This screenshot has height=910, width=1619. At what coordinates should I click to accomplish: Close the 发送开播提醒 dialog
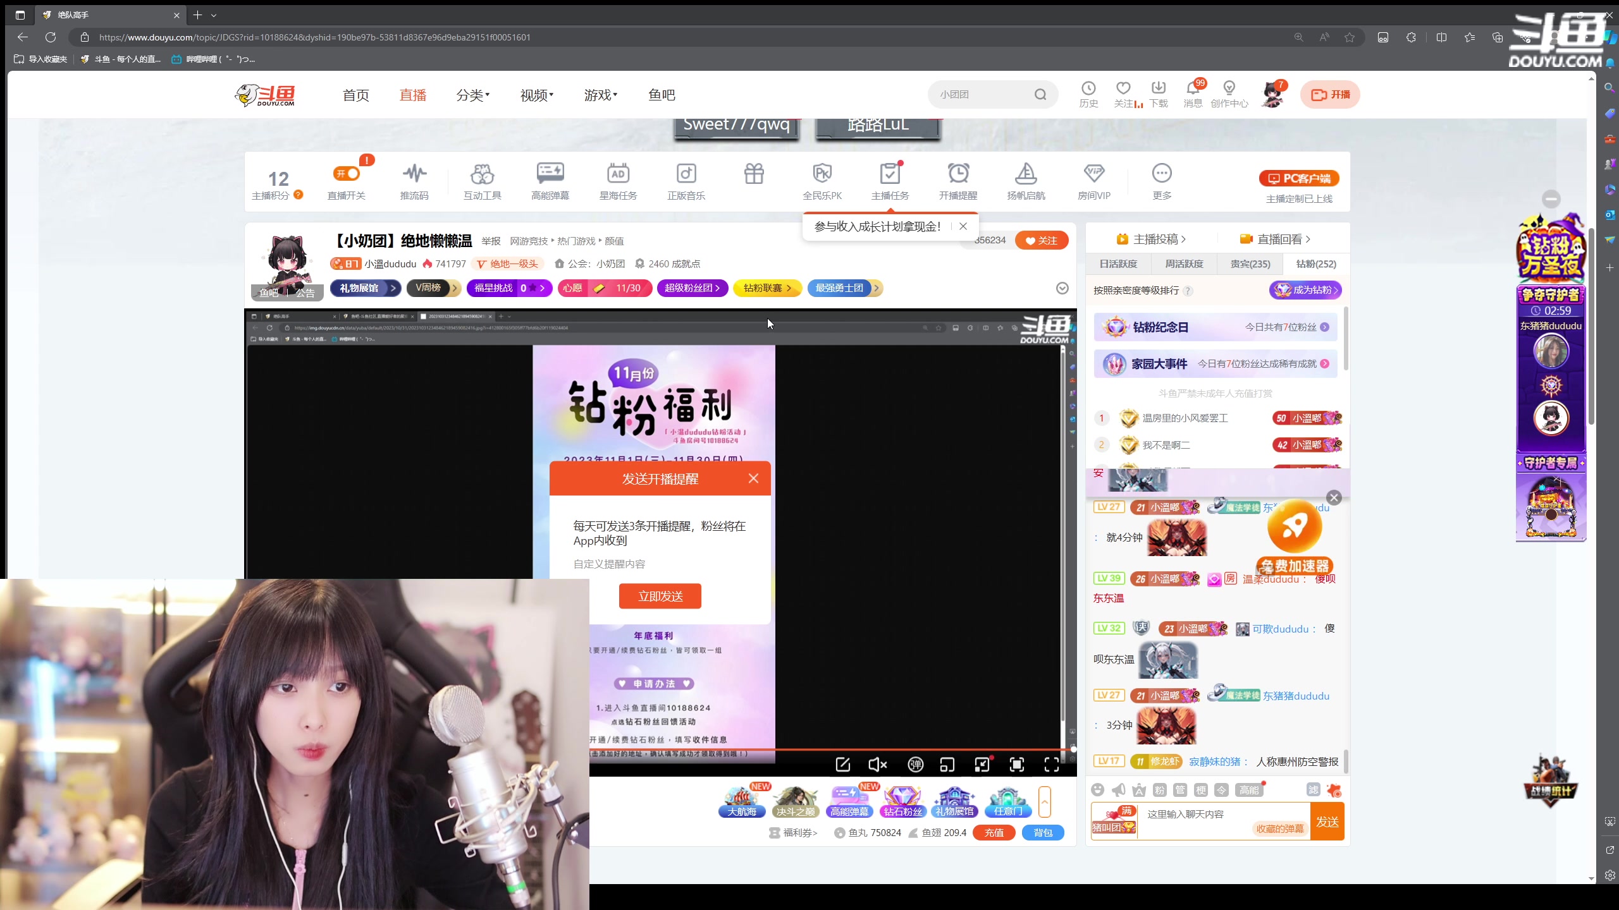pos(753,478)
